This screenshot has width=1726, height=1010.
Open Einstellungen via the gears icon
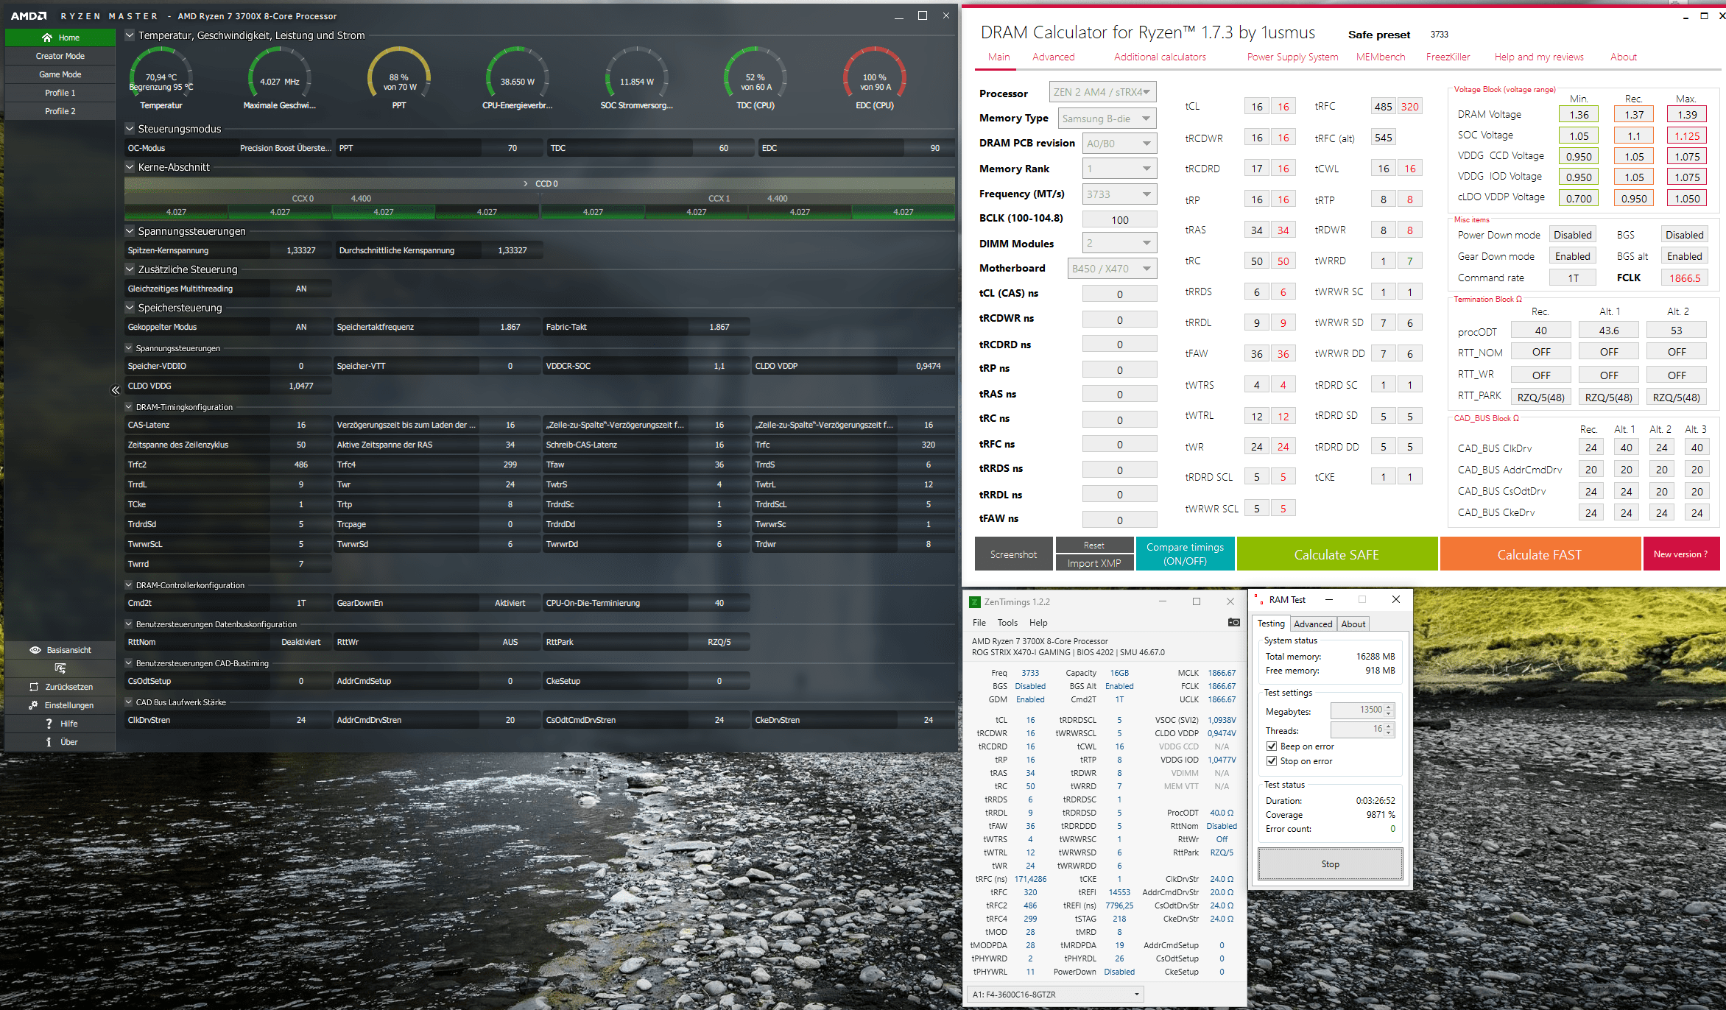(x=33, y=705)
